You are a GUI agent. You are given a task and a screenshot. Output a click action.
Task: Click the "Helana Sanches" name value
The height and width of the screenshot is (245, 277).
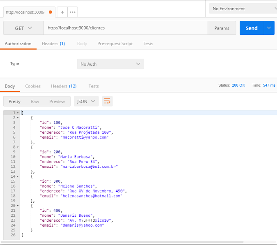(x=76, y=186)
